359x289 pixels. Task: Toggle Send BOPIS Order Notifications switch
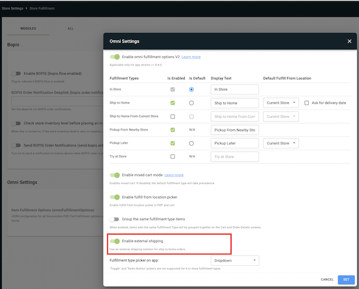[16, 145]
